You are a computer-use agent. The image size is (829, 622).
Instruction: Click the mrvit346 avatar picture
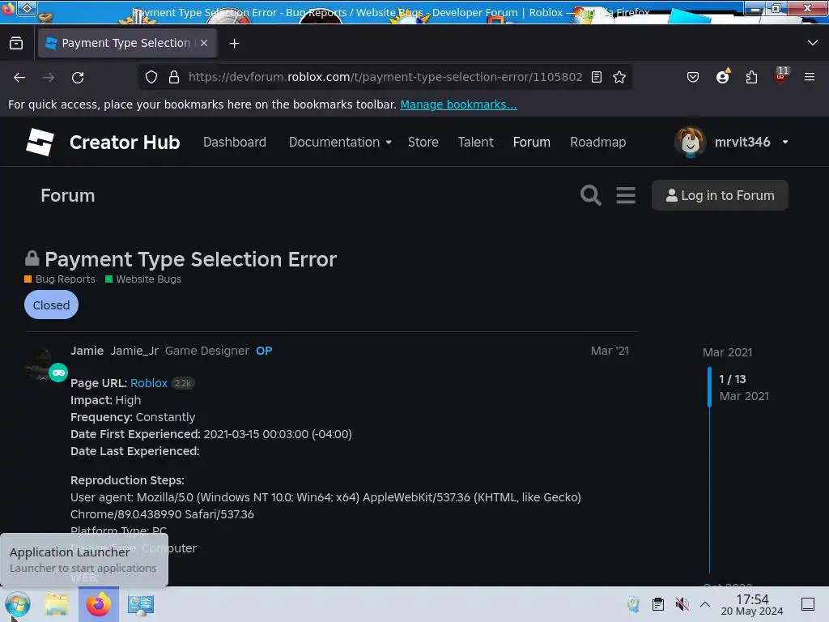(x=690, y=143)
